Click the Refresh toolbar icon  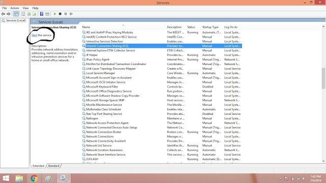(29, 14)
